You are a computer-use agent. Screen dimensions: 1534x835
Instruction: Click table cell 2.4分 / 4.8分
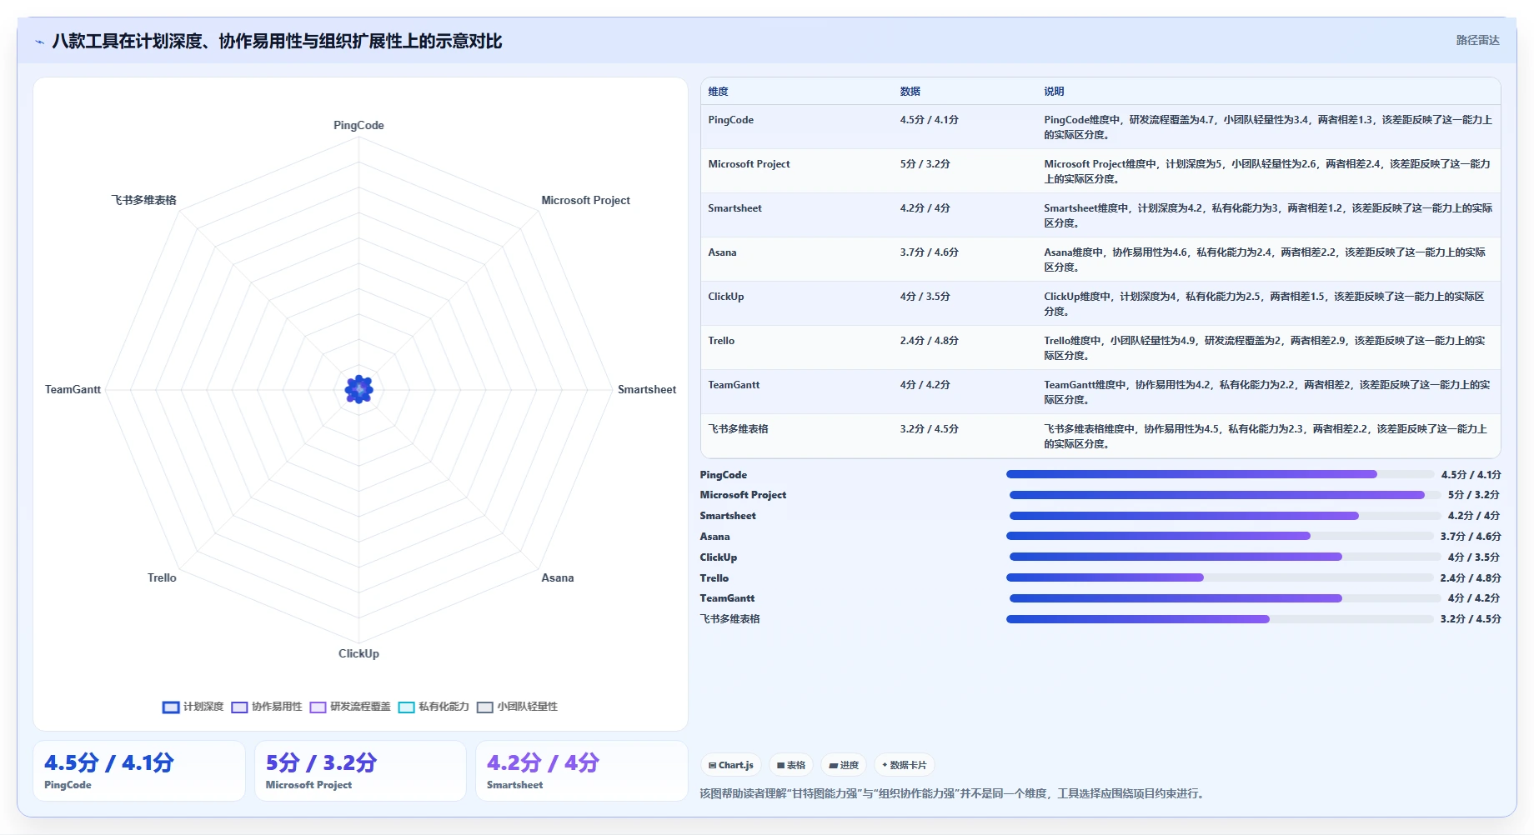(x=929, y=341)
